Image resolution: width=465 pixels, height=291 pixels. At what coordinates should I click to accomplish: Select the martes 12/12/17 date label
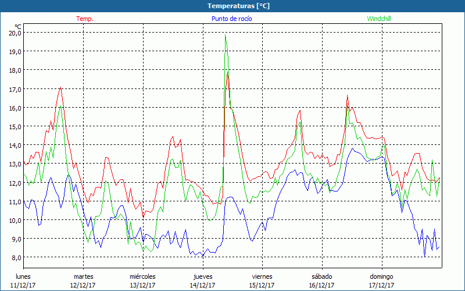coord(83,281)
